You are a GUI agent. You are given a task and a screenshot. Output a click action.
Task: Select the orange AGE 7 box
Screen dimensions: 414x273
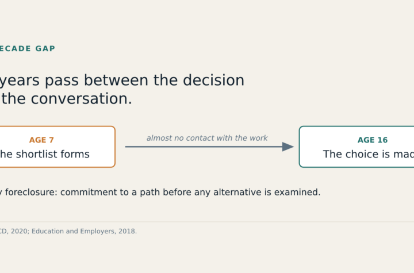[x=57, y=147]
